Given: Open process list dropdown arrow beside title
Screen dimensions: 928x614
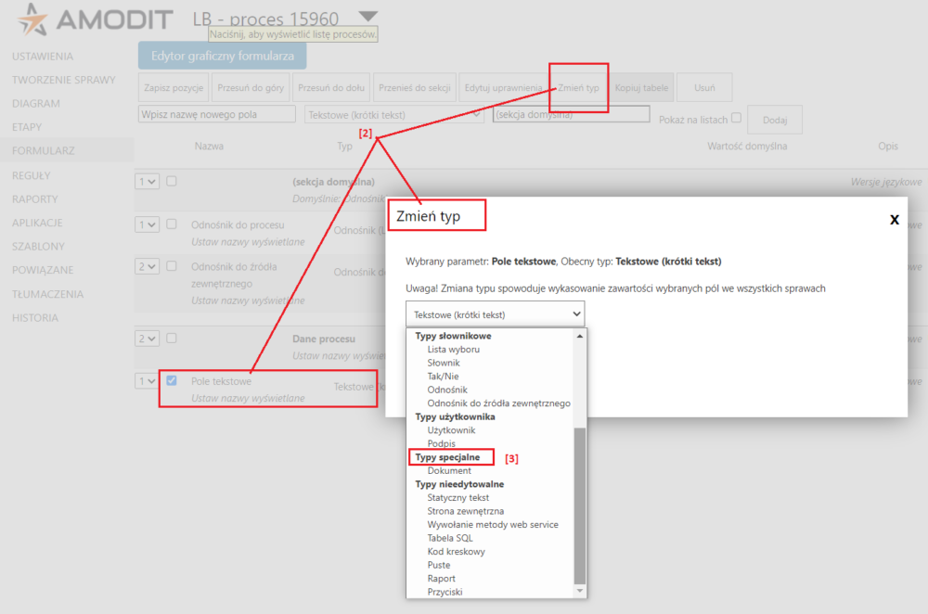Looking at the screenshot, I should [367, 17].
